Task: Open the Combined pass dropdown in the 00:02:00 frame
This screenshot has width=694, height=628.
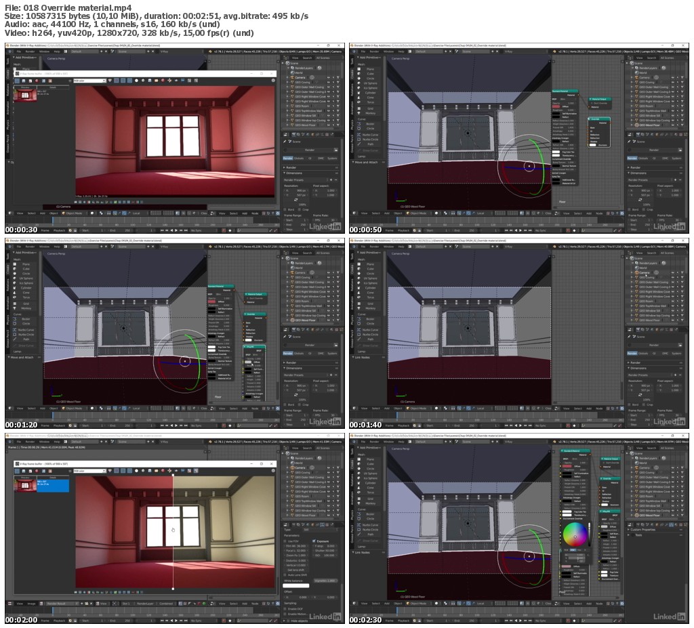Action: pyautogui.click(x=167, y=604)
